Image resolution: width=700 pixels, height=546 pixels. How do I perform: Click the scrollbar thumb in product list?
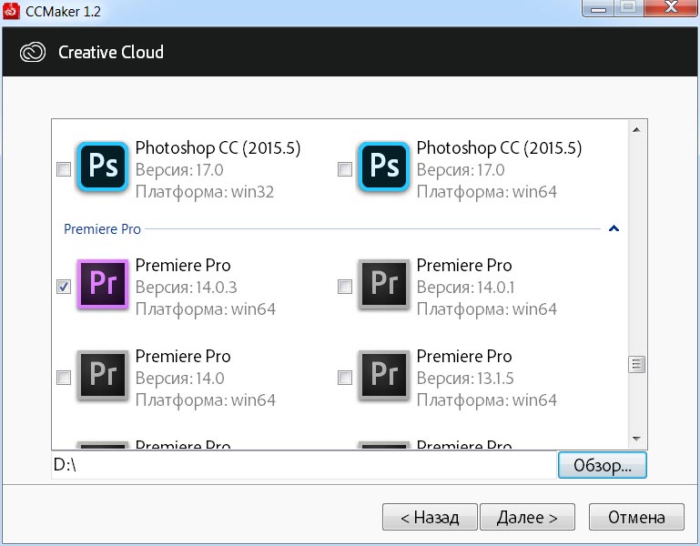(x=637, y=364)
